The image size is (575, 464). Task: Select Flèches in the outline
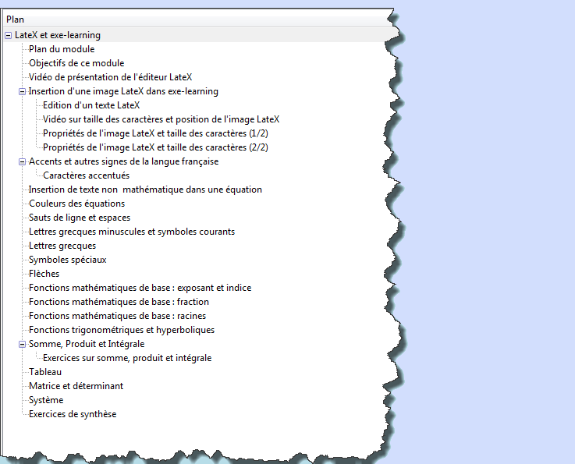[x=44, y=274]
